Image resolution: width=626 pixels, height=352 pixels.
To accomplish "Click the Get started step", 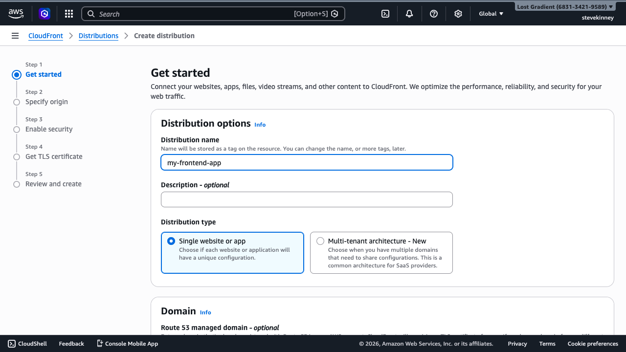I will [44, 74].
